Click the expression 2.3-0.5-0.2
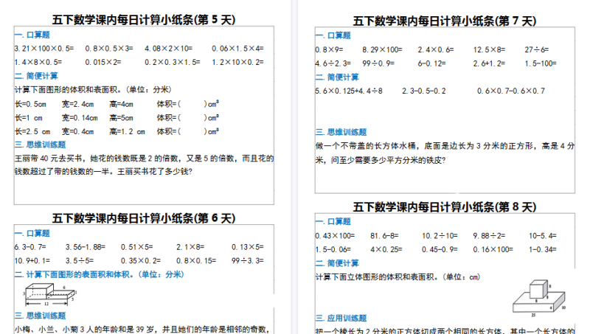 coord(423,91)
